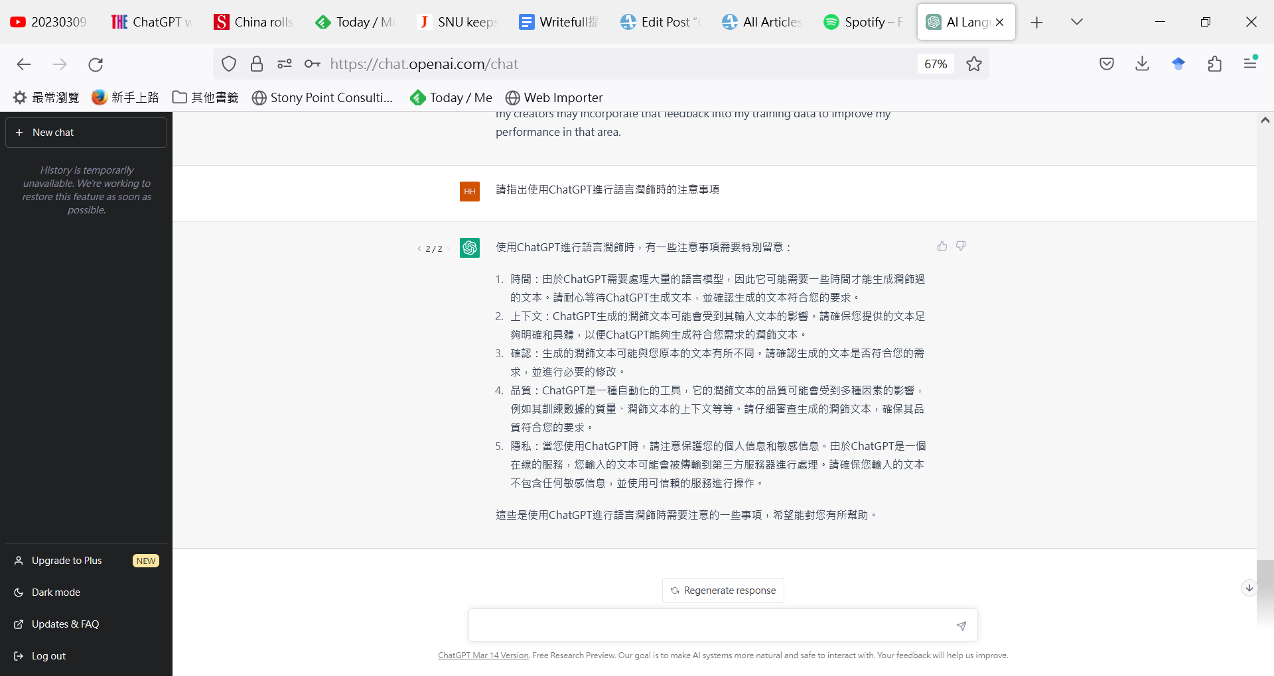Open the Web Importer bookmark
The height and width of the screenshot is (676, 1274).
[554, 97]
